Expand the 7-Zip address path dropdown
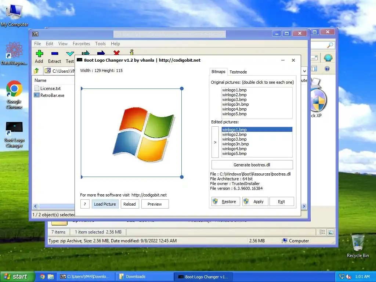 click(304, 71)
